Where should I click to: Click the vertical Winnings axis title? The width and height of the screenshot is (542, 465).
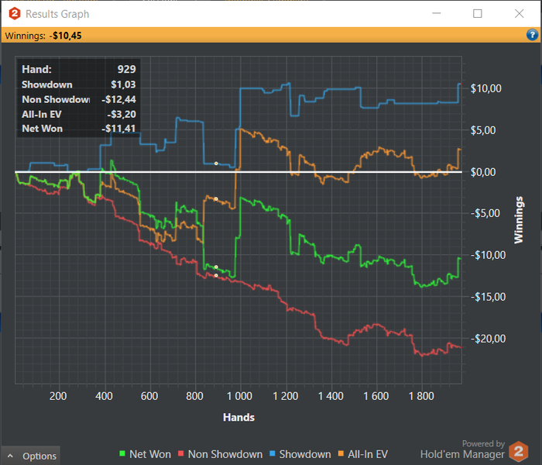point(519,220)
